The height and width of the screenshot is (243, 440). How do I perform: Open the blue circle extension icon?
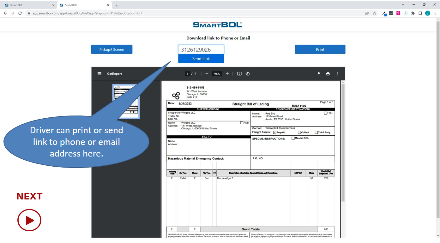pyautogui.click(x=406, y=13)
